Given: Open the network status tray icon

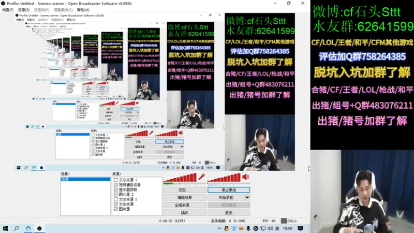Looking at the screenshot, I should click(263, 228).
